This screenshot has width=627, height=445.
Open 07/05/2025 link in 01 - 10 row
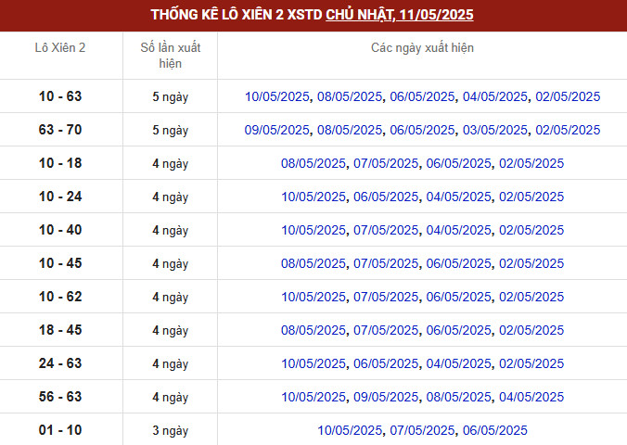point(422,430)
